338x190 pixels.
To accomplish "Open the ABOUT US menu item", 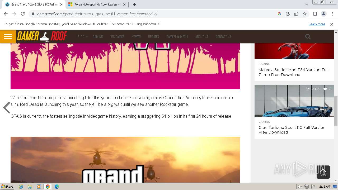I will pyautogui.click(x=202, y=36).
